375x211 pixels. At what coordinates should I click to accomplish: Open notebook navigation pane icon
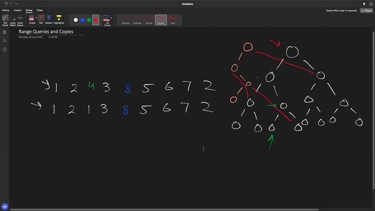[5, 32]
